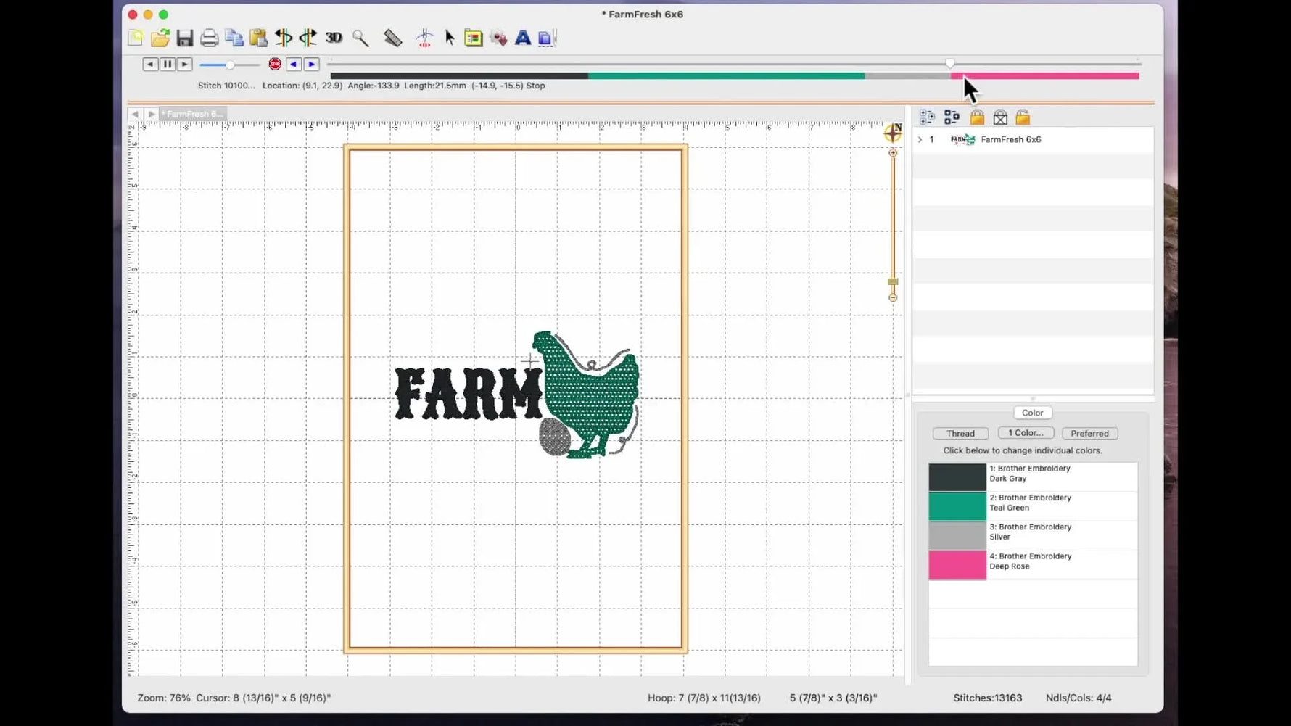The height and width of the screenshot is (726, 1291).
Task: Open the lettering tool with the A icon
Action: click(522, 38)
